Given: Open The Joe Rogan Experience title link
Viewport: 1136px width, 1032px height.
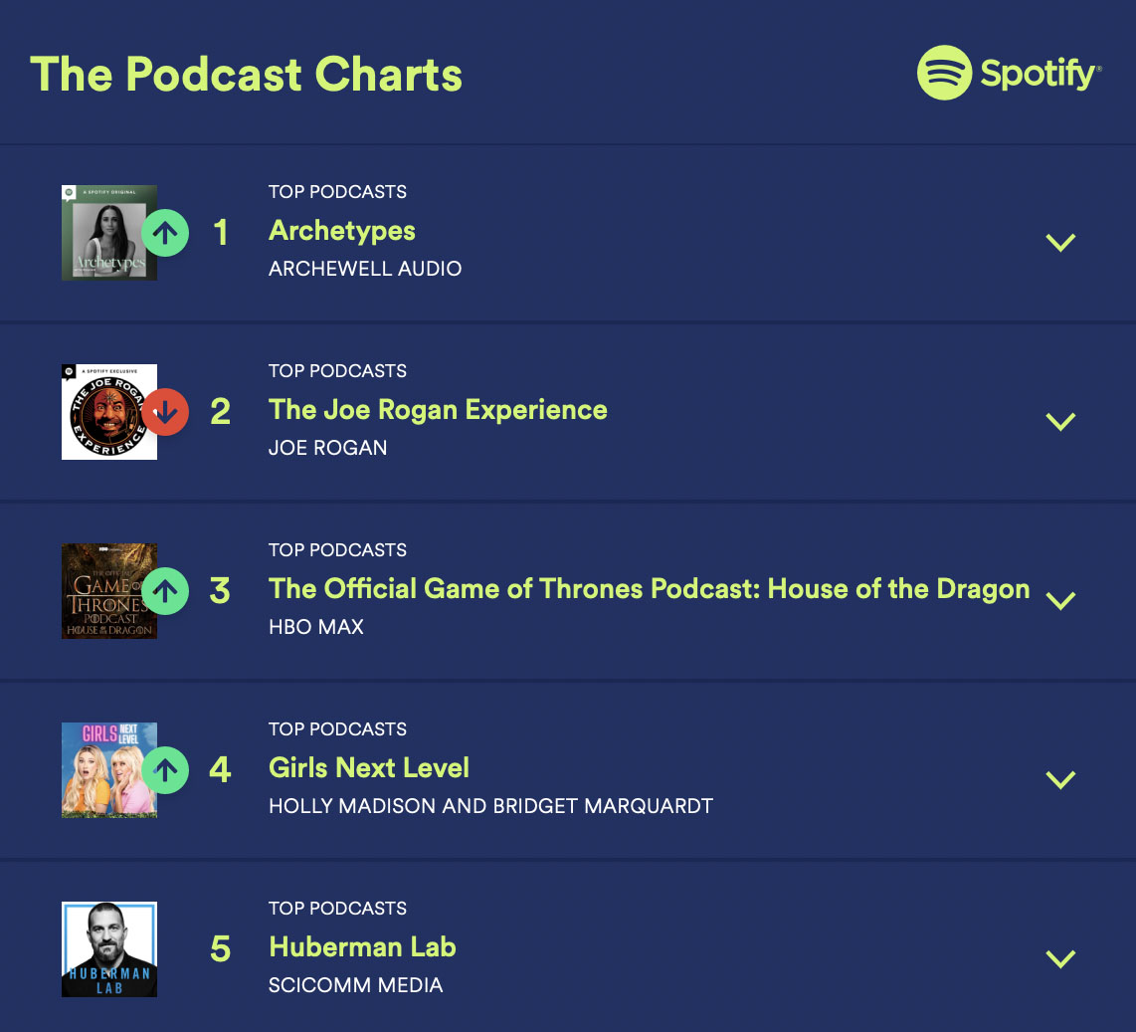Looking at the screenshot, I should [438, 410].
